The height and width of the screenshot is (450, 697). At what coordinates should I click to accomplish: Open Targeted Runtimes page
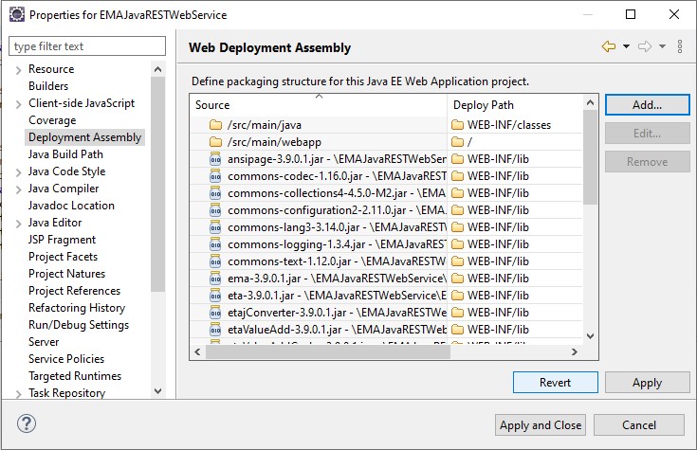[x=75, y=376]
